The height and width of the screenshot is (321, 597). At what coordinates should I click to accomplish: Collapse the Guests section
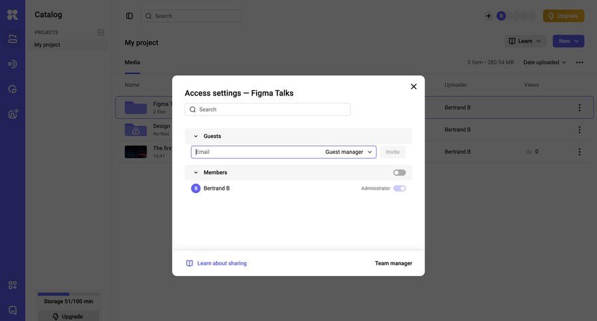tap(196, 137)
